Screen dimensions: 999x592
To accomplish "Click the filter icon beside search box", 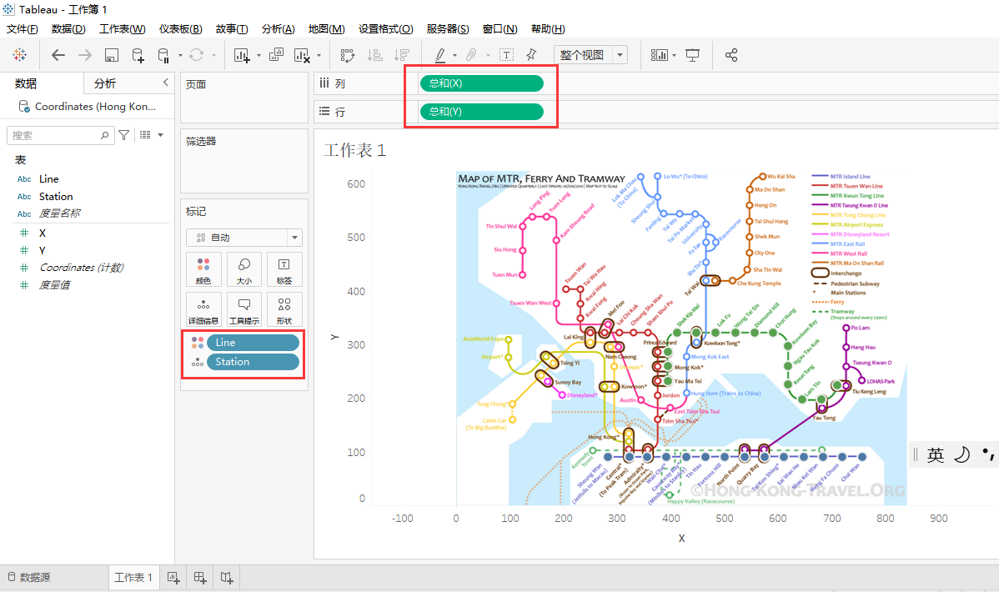I will 124,135.
